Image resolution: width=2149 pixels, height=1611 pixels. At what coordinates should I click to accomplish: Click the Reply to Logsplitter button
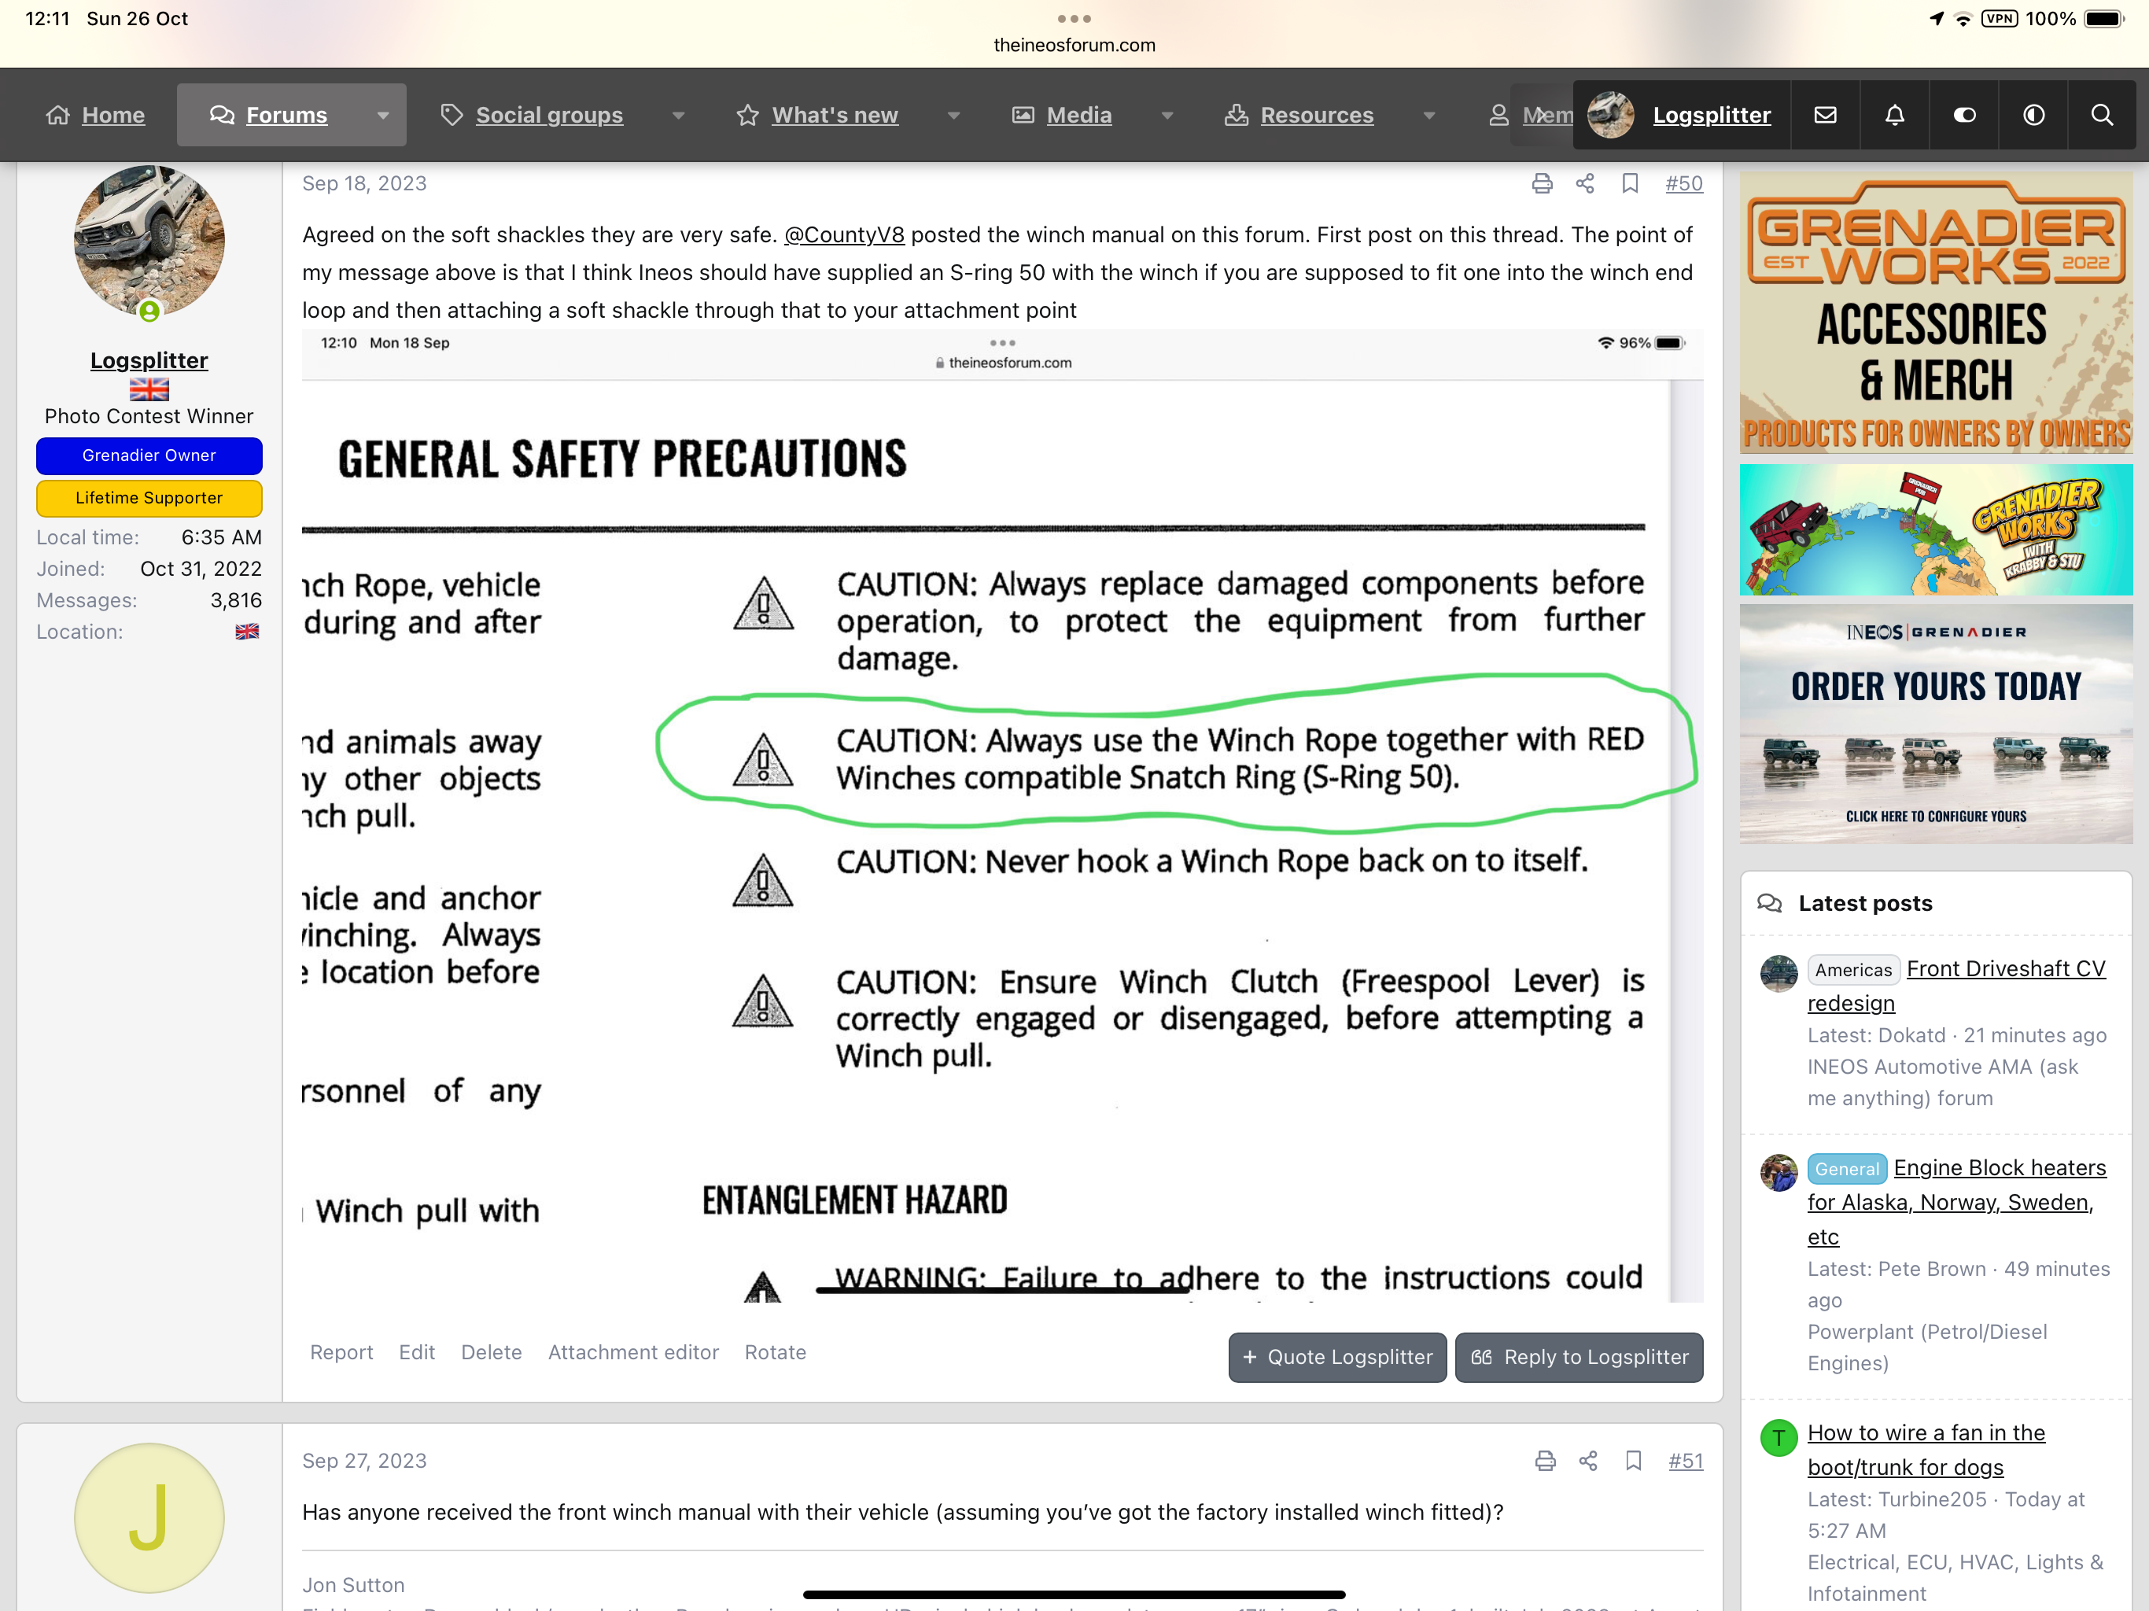[x=1579, y=1356]
